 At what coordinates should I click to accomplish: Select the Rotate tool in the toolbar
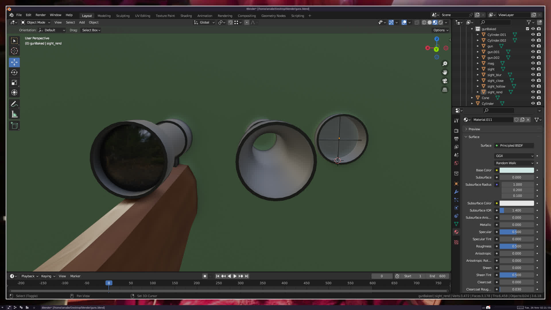[14, 72]
